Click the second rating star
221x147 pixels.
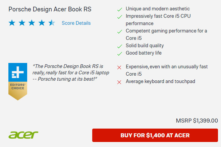tap(22, 23)
